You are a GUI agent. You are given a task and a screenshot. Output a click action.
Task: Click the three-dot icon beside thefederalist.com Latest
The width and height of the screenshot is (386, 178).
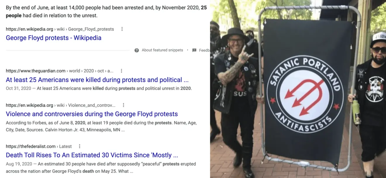(80, 146)
